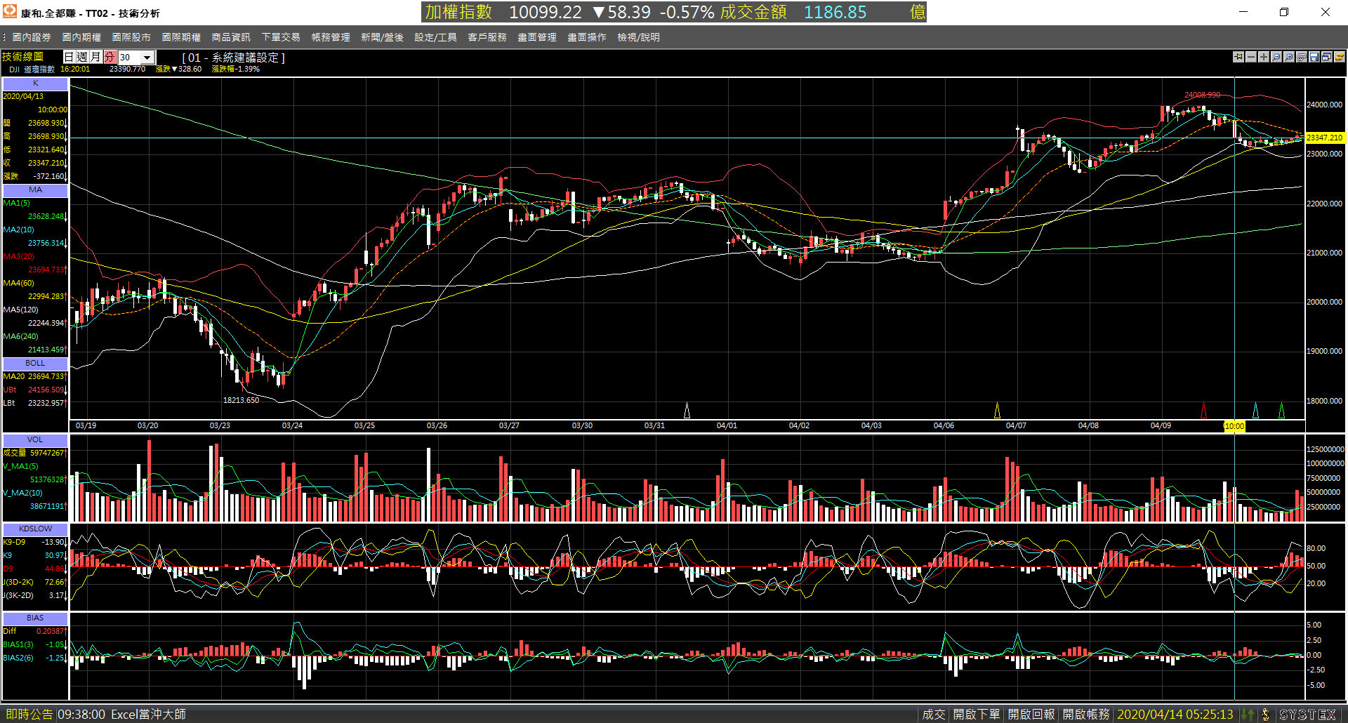Click the 技術線圖 title label
The height and width of the screenshot is (723, 1348).
[x=22, y=56]
